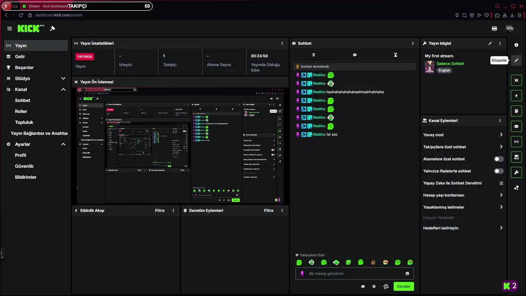Toggle Abonelere özel sohbet switch

498,159
